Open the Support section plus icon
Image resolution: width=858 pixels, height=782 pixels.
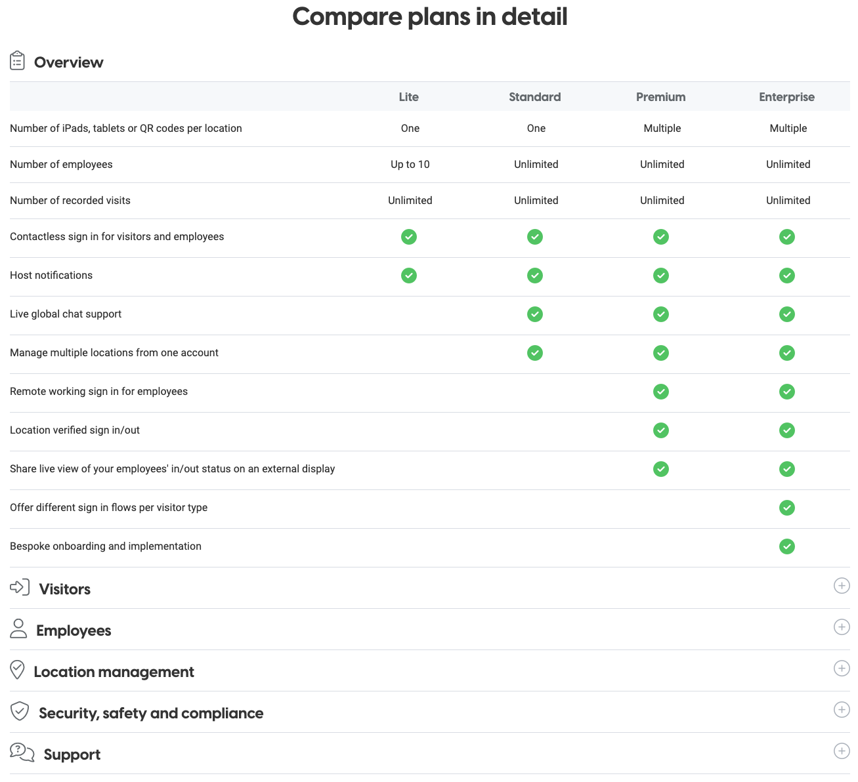coord(842,751)
